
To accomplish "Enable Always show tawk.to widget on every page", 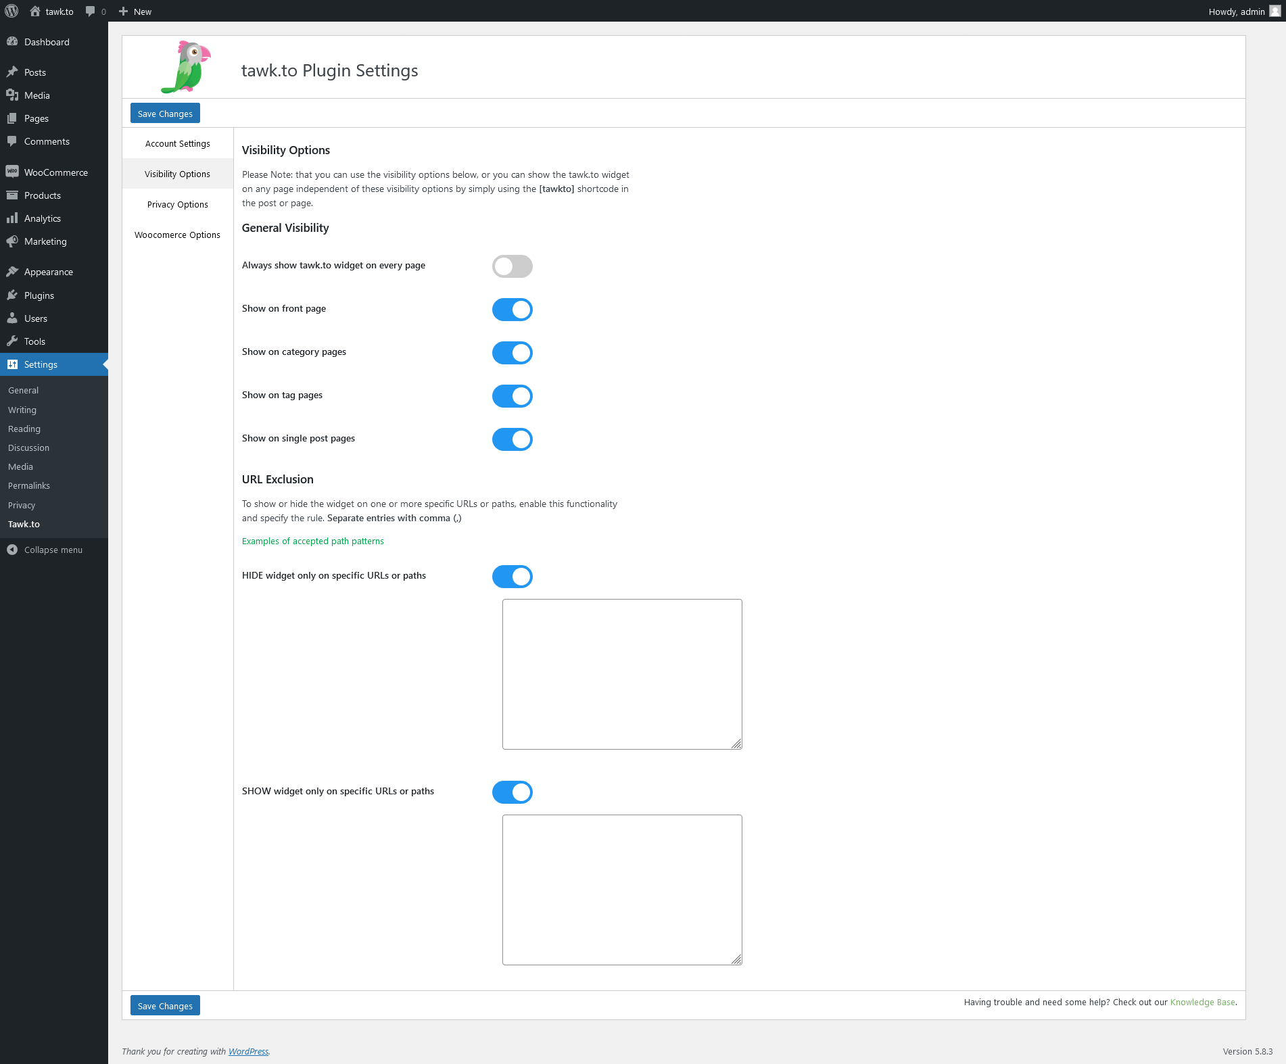I will click(512, 266).
